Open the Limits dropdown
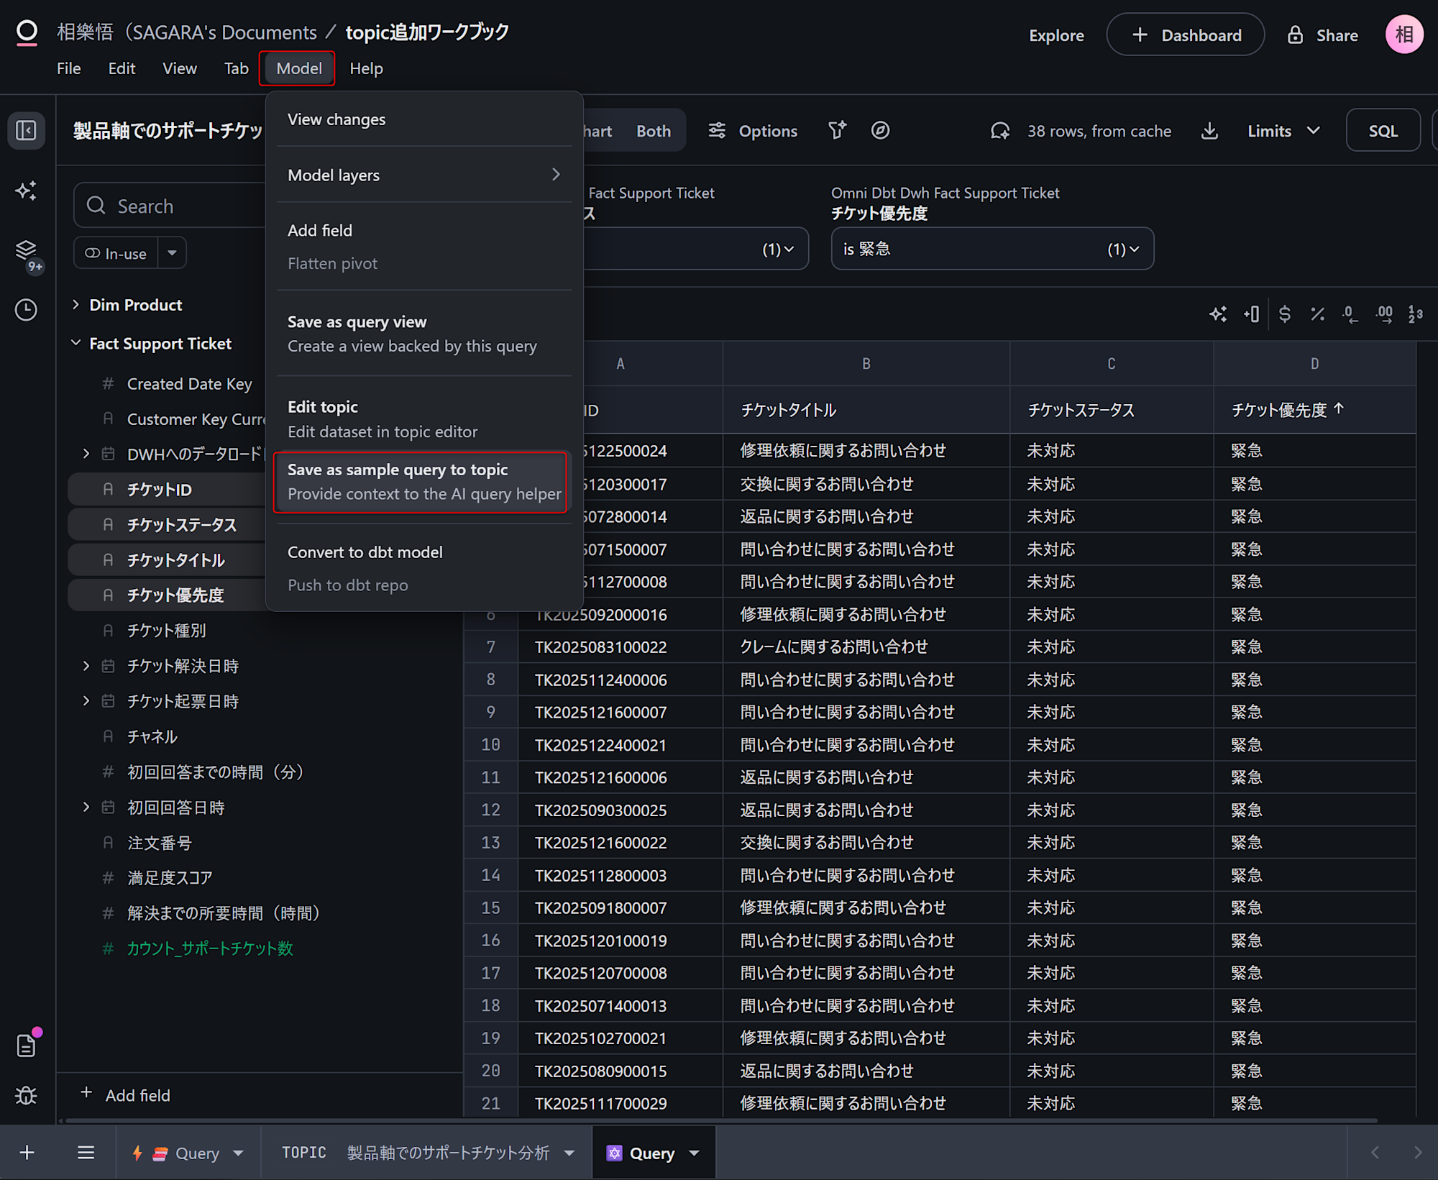 coord(1283,131)
